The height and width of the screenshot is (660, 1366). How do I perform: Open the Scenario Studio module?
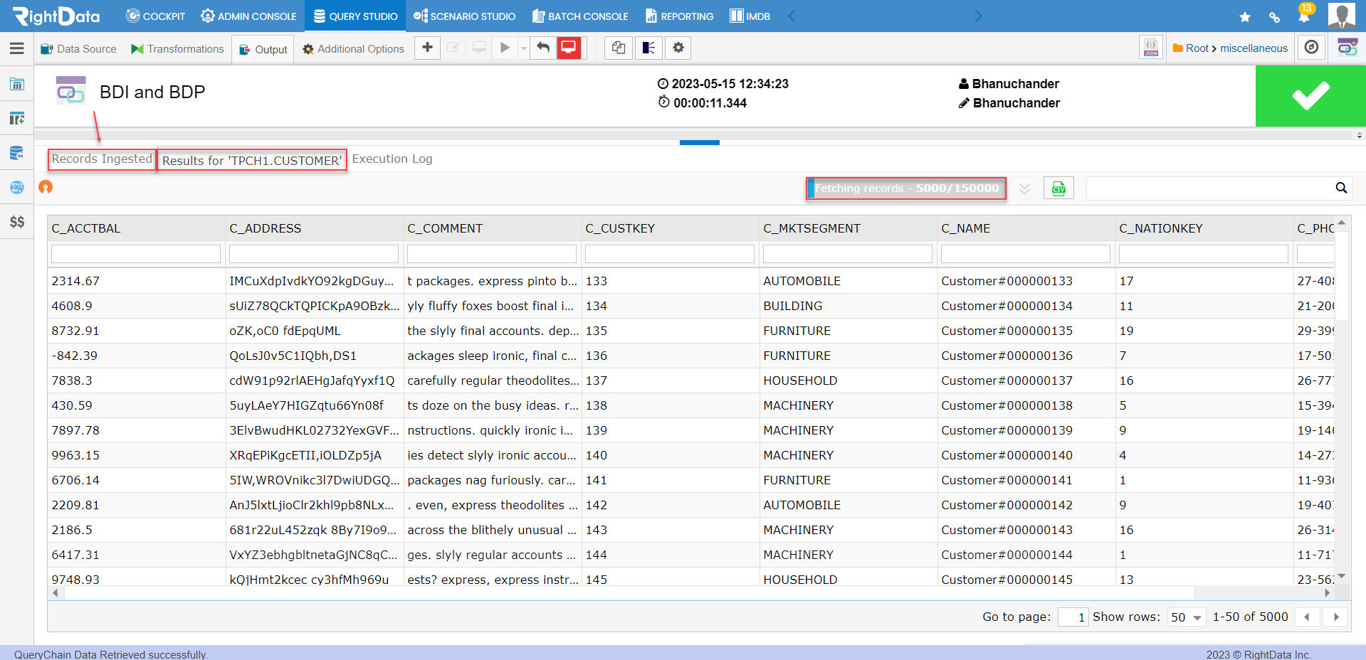click(x=464, y=16)
